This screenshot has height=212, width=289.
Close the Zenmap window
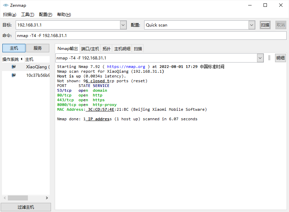click(281, 5)
